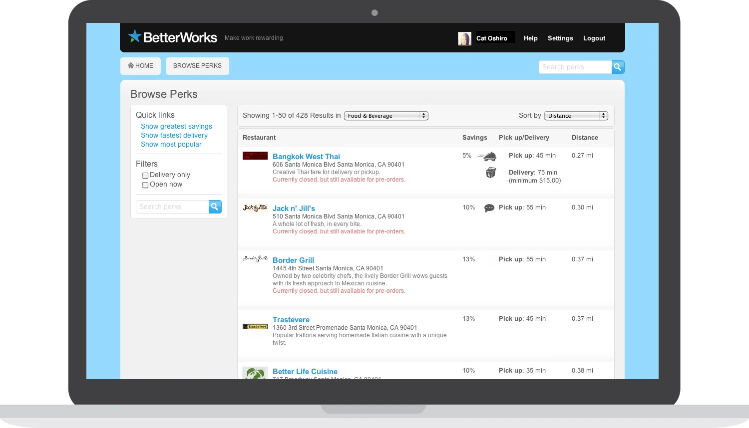749x428 pixels.
Task: Click the delivery takeout box icon for Bangkok West Thai
Action: click(x=491, y=173)
